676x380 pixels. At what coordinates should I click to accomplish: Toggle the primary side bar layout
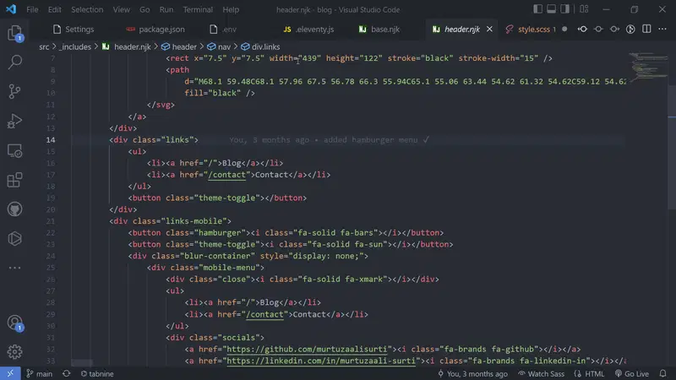[x=537, y=9]
